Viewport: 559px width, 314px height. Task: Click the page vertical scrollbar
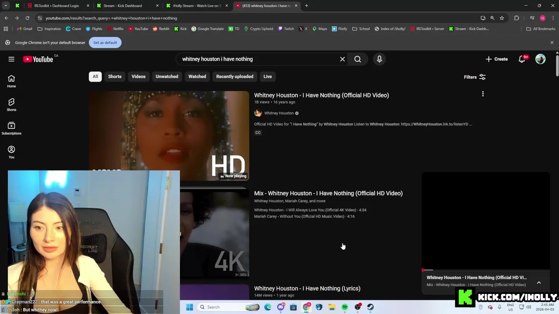[x=557, y=65]
